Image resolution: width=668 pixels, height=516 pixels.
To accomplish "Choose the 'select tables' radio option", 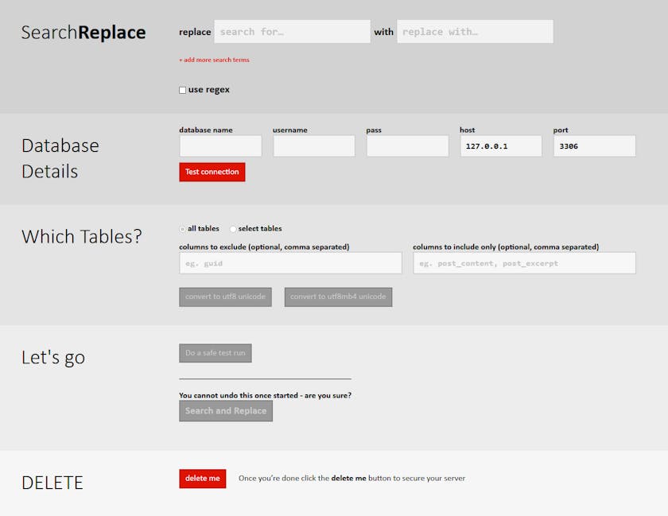I will (x=234, y=229).
